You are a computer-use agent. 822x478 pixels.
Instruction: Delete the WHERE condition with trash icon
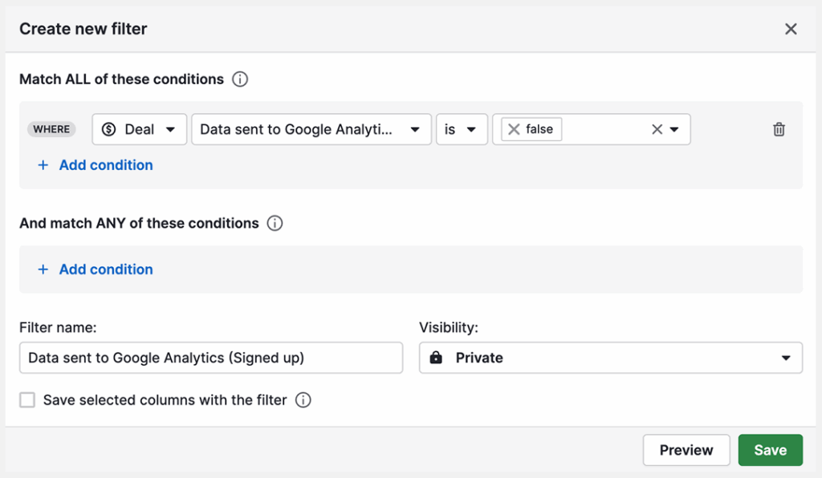tap(779, 129)
